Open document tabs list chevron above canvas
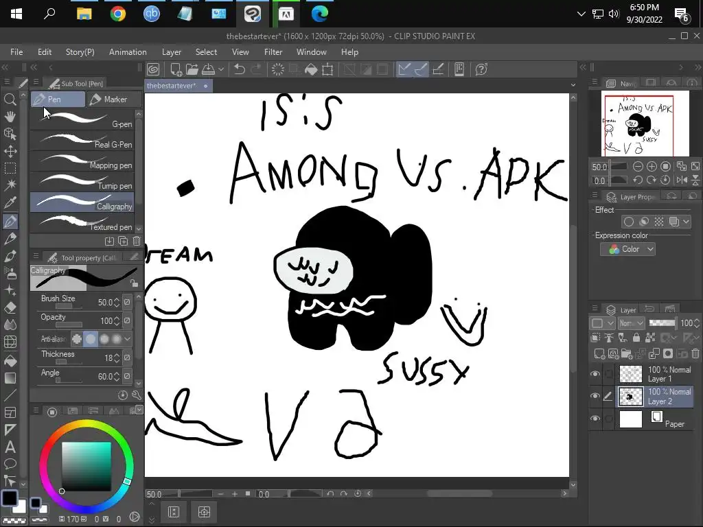Screen dimensions: 703x527 [573, 84]
